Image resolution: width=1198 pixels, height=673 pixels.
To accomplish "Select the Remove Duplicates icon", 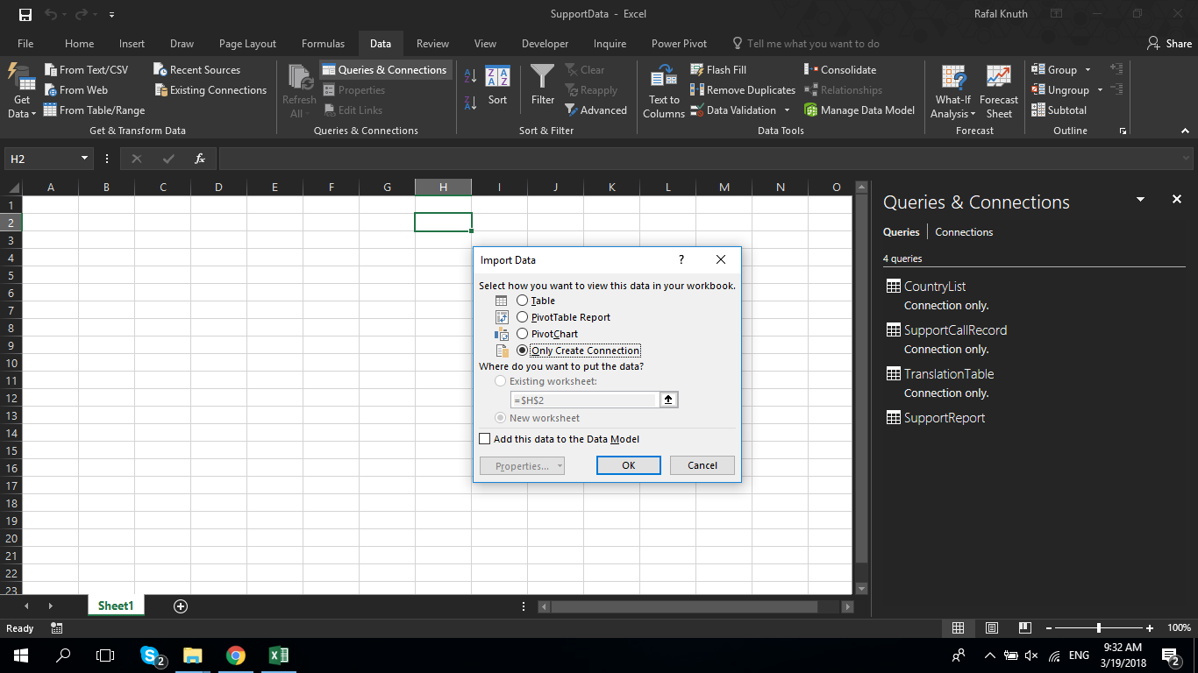I will (697, 89).
